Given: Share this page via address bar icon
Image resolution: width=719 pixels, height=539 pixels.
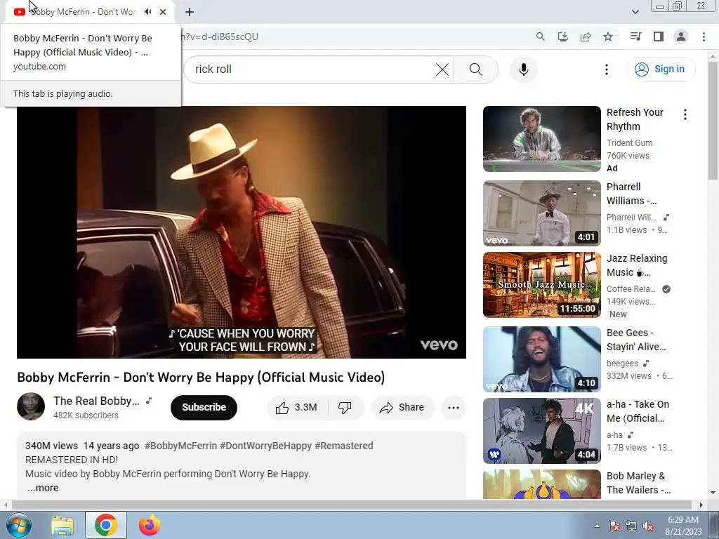Looking at the screenshot, I should (586, 36).
